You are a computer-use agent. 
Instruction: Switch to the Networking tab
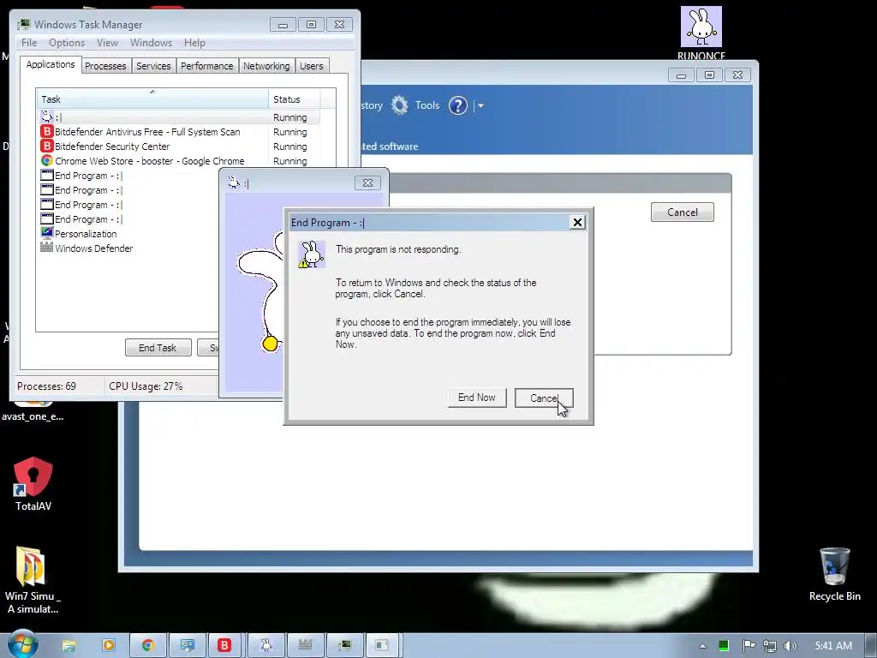(266, 66)
